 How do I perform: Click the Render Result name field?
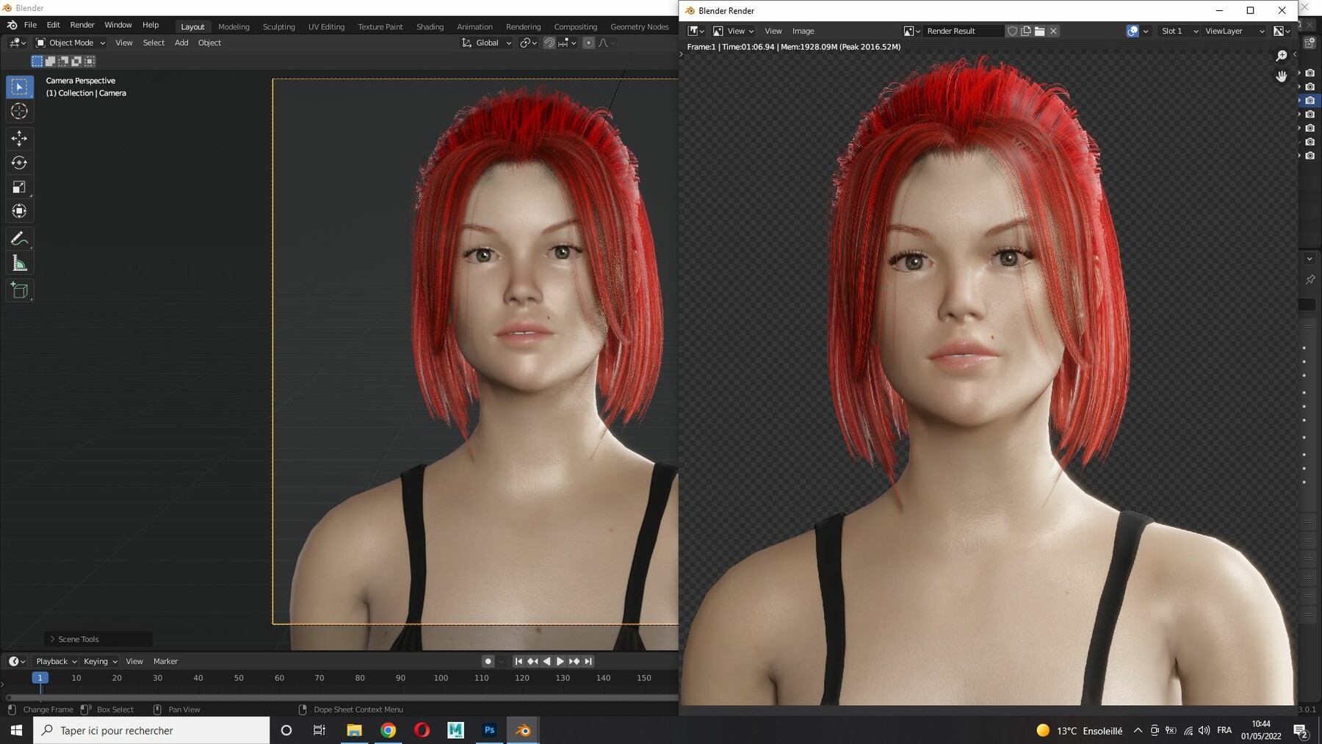[963, 31]
